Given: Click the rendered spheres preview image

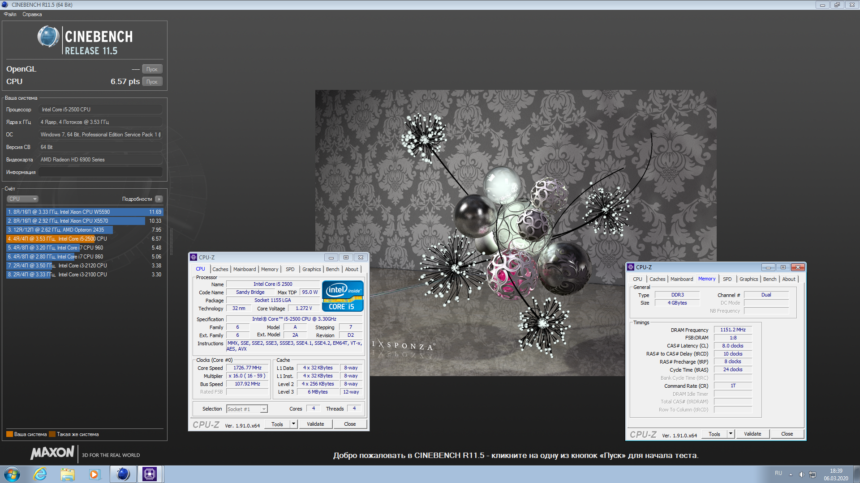Looking at the screenshot, I should [x=516, y=233].
